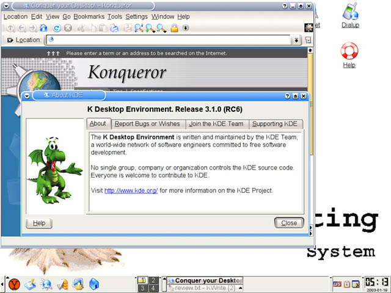This screenshot has width=391, height=293.
Task: Open the About KDE window menu arrow
Action: coord(27,96)
